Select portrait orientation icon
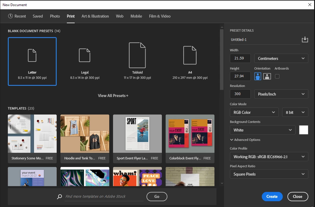The width and height of the screenshot is (315, 207). click(x=258, y=76)
